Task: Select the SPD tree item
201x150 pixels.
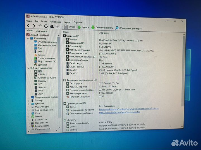Action: pyautogui.click(x=38, y=84)
